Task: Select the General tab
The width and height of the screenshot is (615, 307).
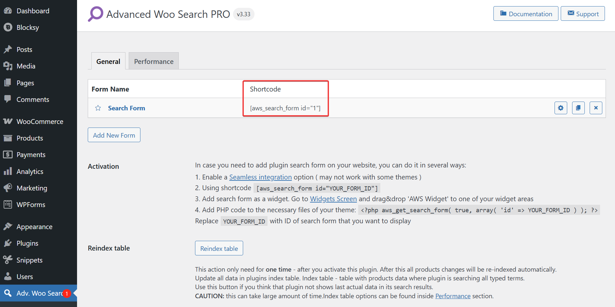Action: click(108, 61)
